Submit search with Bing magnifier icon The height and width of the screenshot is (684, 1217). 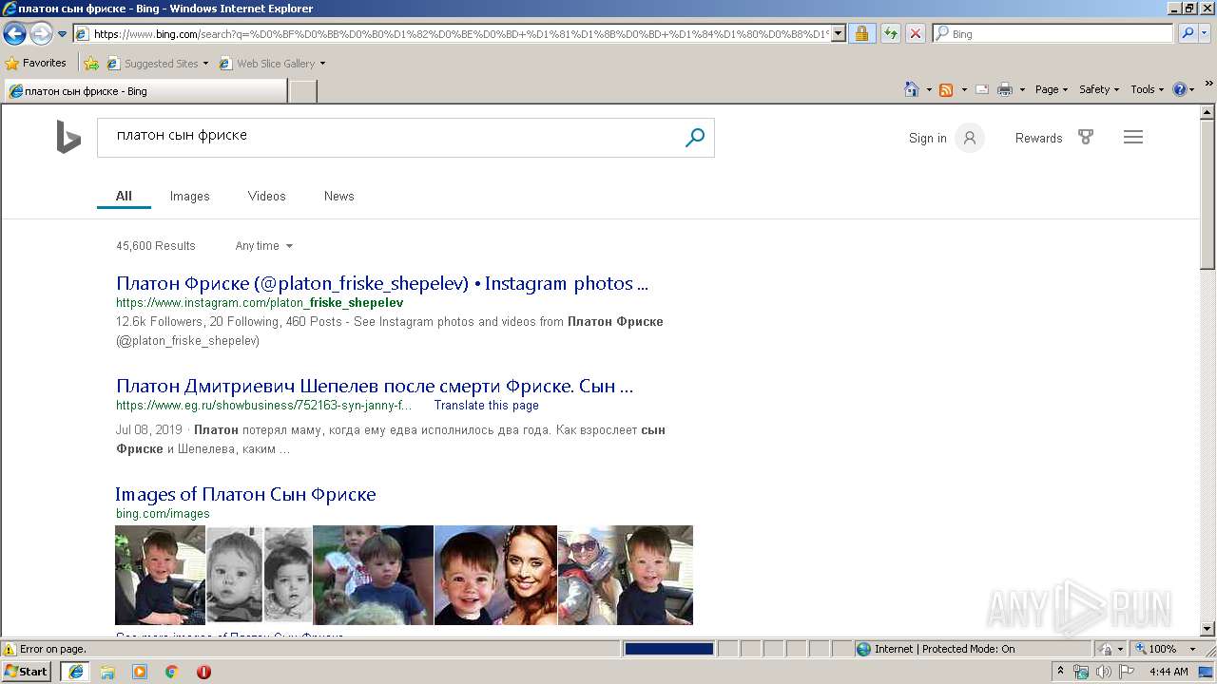695,138
